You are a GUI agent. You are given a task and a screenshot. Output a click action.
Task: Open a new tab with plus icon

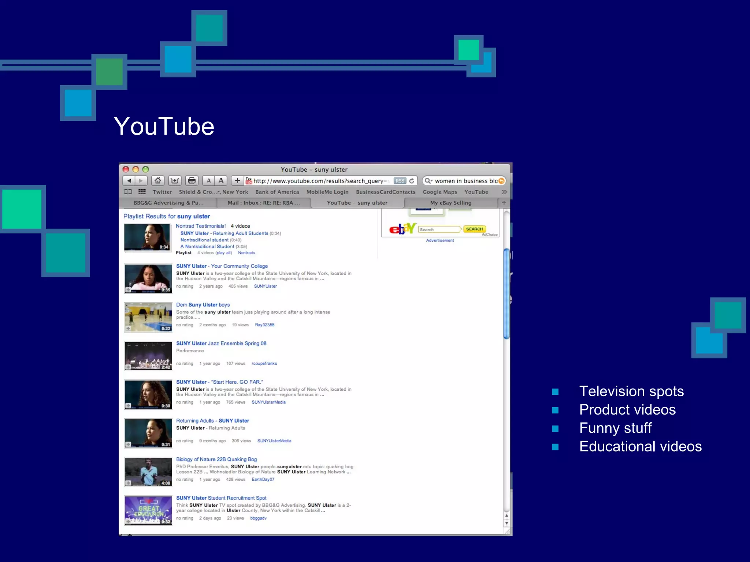(x=504, y=203)
